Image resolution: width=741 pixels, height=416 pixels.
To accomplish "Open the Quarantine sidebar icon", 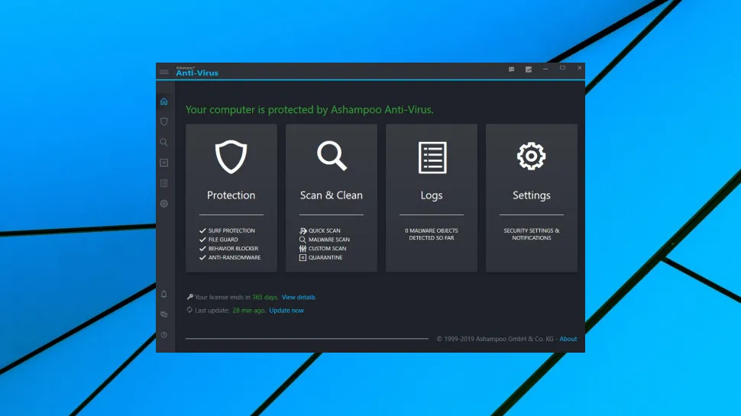I will coord(164,163).
